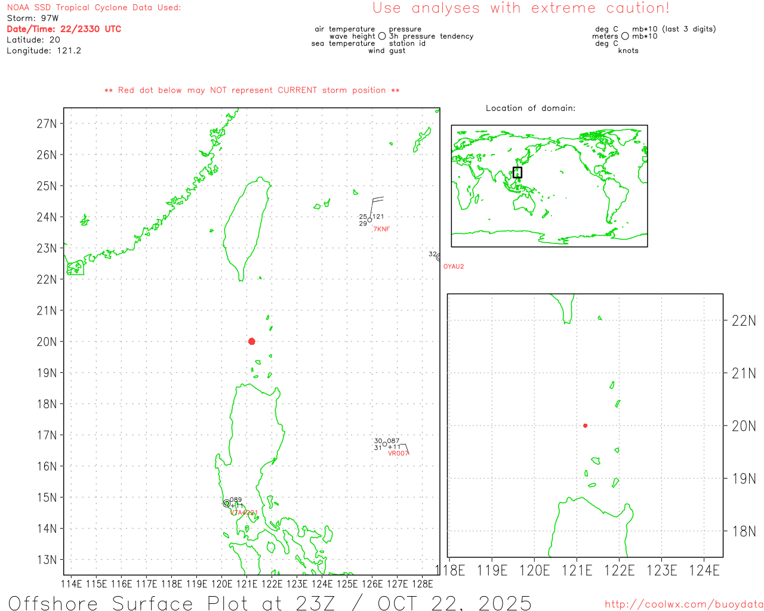
Task: Click the OYAU2 station marker at map edge
Action: point(439,258)
